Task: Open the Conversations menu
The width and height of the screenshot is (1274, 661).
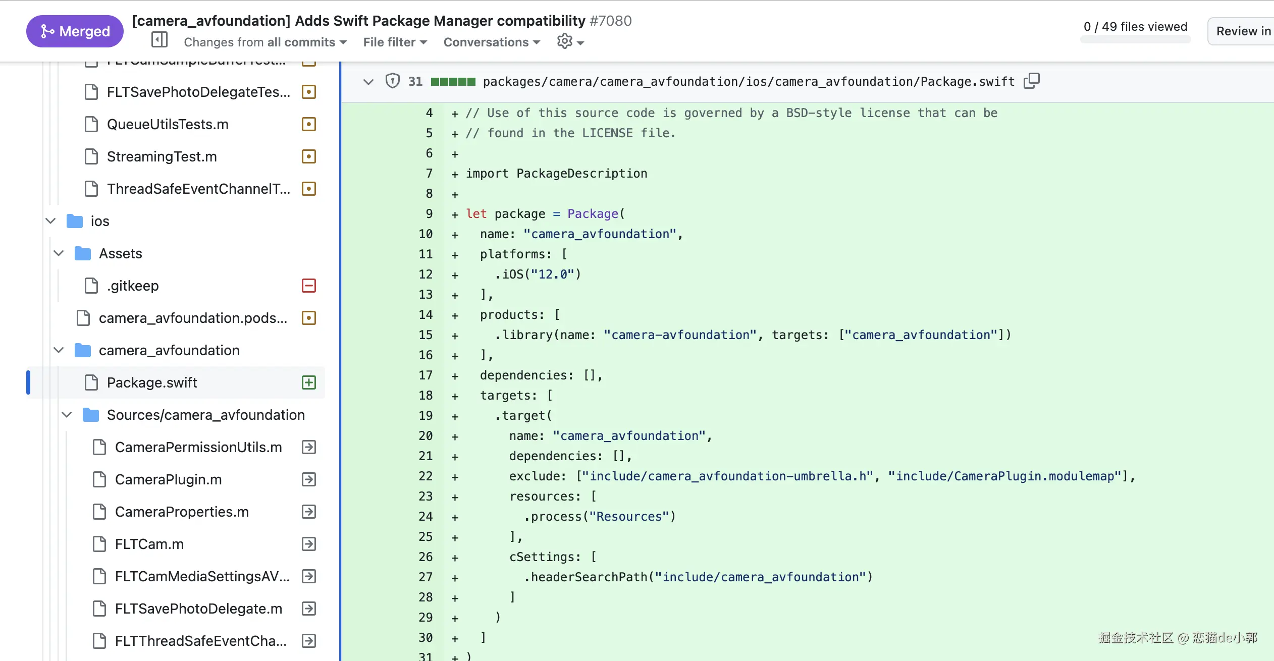Action: [492, 42]
